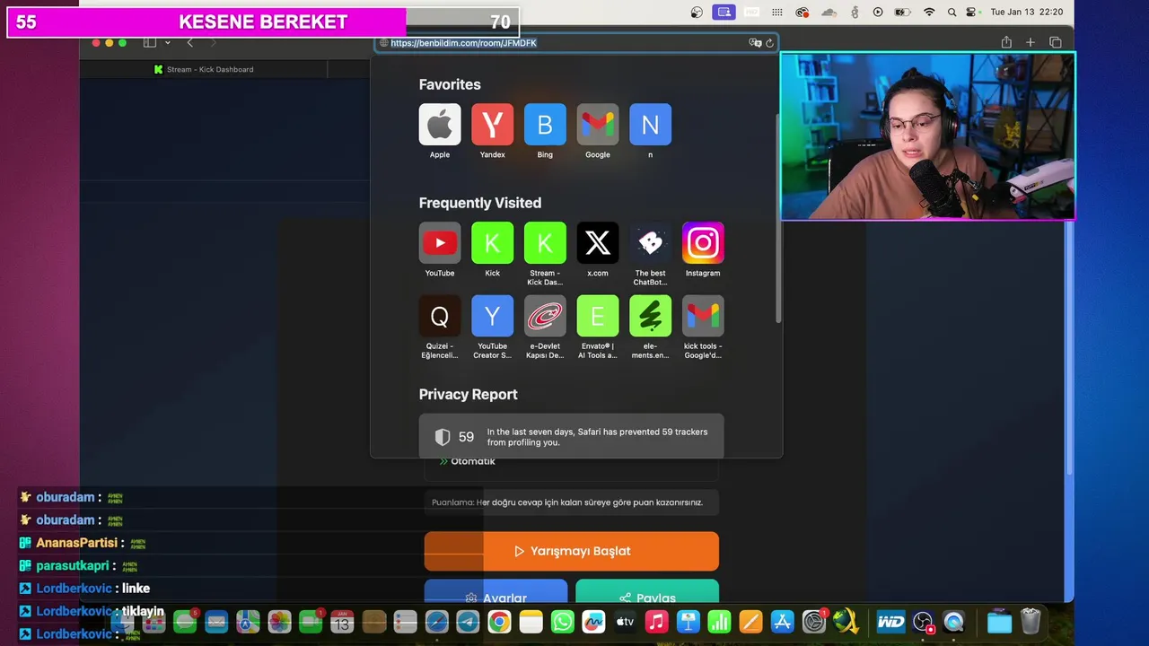Screen dimensions: 1149x646
Task: Open the Envato AI Tools shortcut
Action: tap(598, 316)
